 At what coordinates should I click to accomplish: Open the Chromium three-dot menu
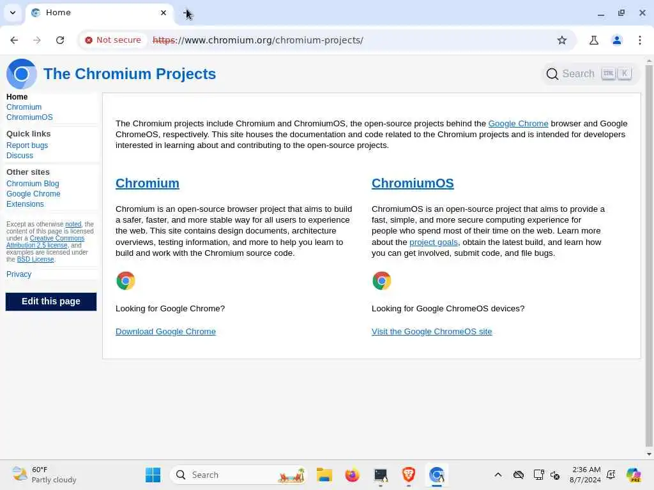[640, 40]
